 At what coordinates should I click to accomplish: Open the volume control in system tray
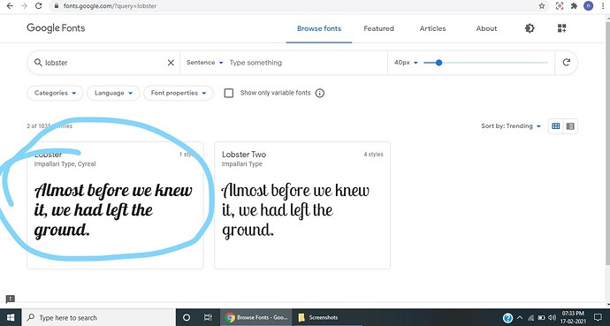(552, 317)
